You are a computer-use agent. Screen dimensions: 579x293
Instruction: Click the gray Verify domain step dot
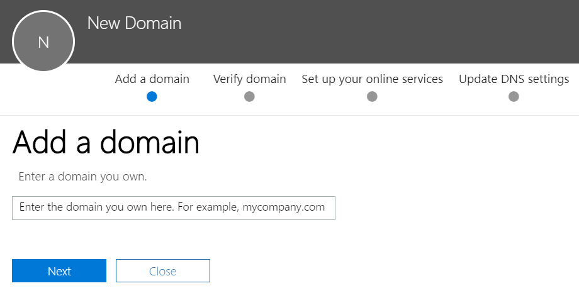(x=249, y=97)
